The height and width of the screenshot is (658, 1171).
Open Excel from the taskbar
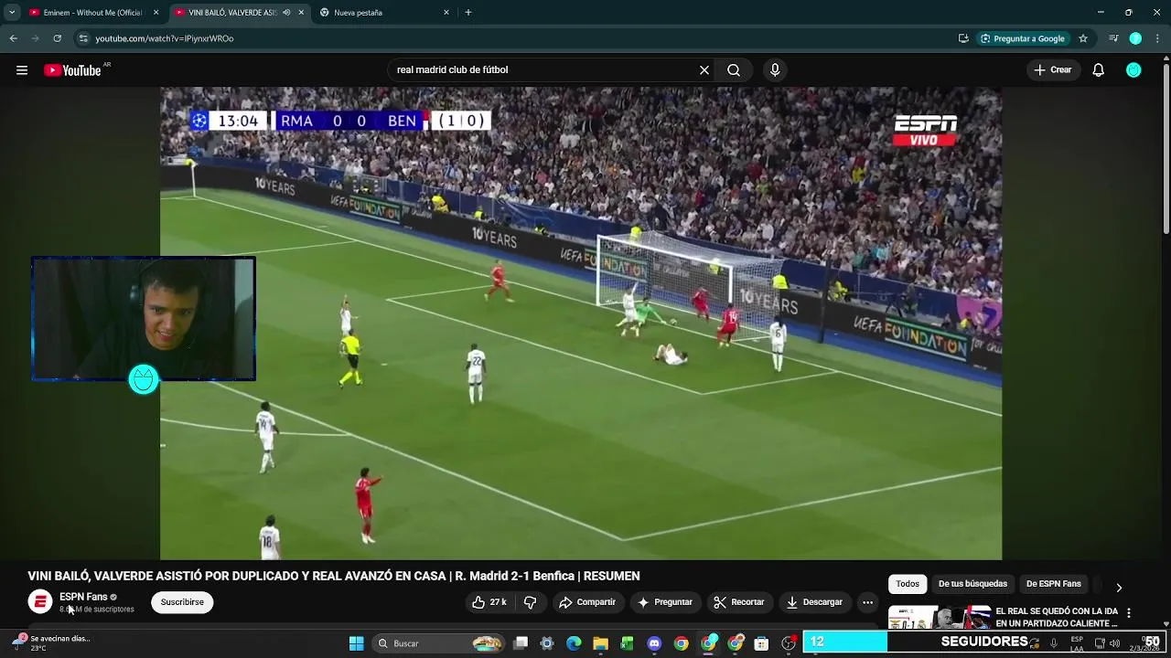point(627,643)
